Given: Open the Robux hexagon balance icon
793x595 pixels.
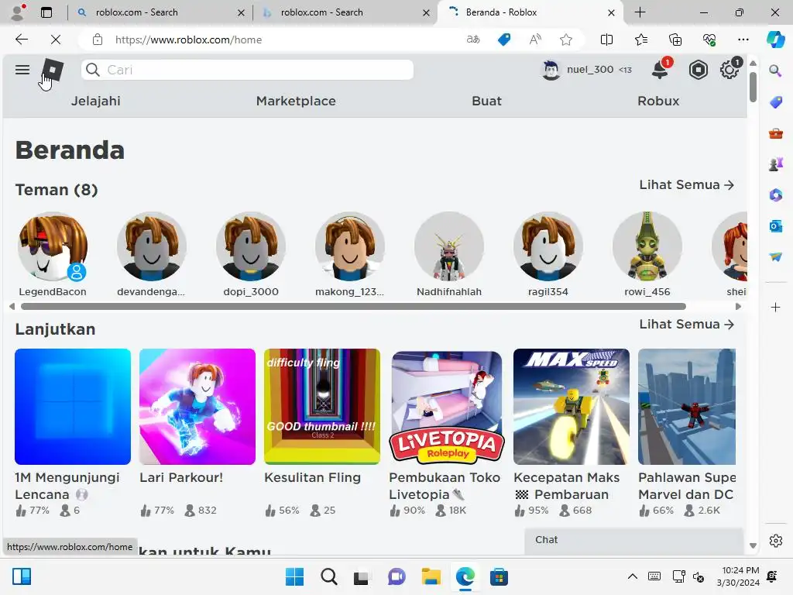Looking at the screenshot, I should click(698, 70).
